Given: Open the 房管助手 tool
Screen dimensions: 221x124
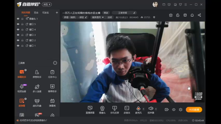Looking at the screenshot, I should (37, 74).
